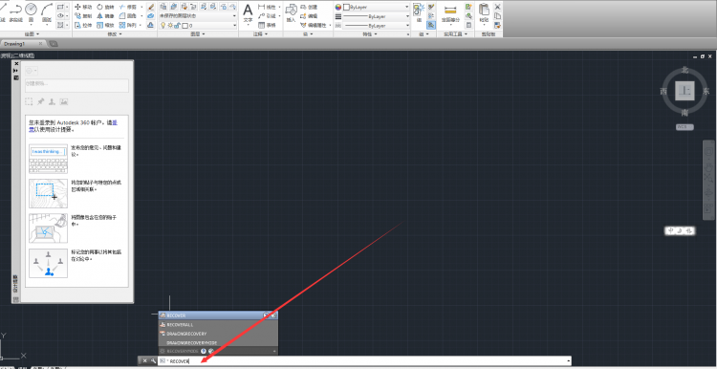Activate the Copy (复制) modify tool
717x369 pixels.
pyautogui.click(x=83, y=16)
